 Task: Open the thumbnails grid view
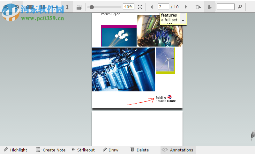(x=42, y=7)
